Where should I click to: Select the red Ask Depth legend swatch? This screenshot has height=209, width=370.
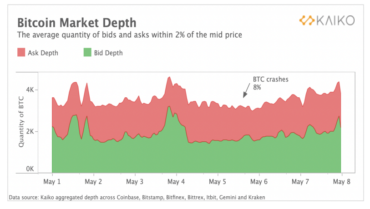[21, 52]
